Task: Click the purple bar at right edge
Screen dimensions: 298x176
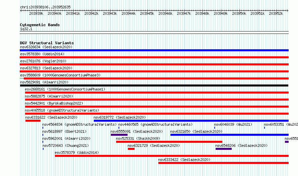Action: pos(287,142)
